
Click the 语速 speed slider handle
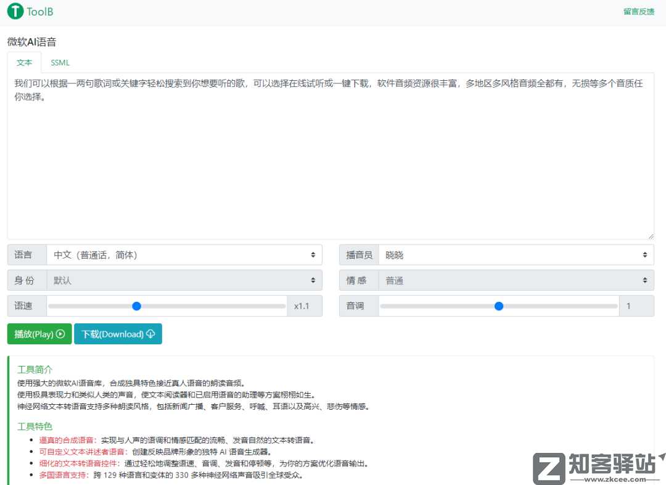(136, 306)
